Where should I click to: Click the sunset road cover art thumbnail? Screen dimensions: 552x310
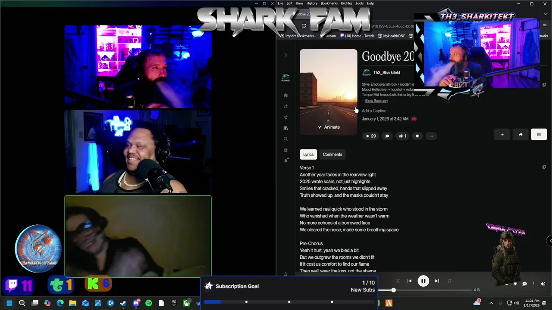(329, 92)
